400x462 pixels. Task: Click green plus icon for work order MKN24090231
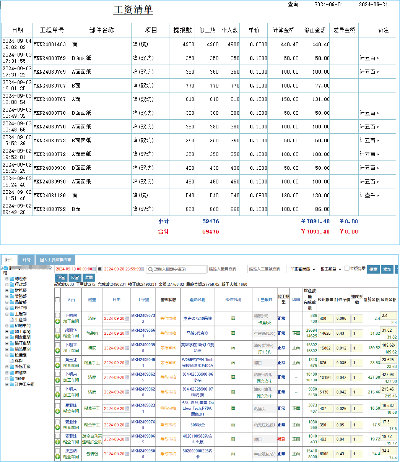pos(57,412)
